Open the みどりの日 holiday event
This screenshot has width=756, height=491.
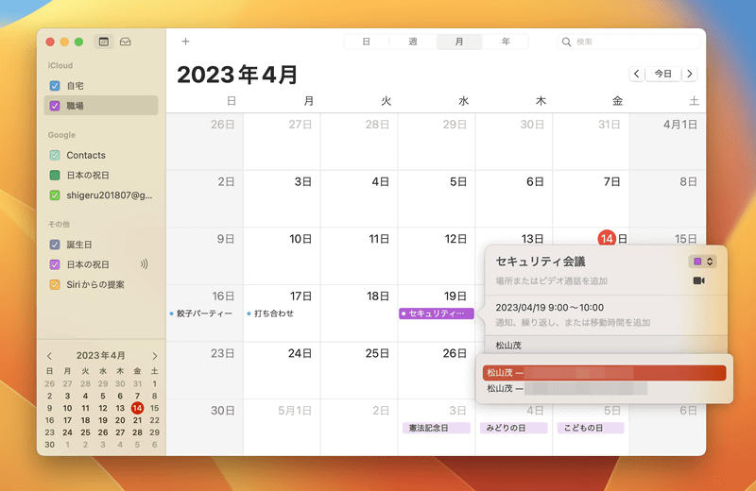(x=513, y=428)
